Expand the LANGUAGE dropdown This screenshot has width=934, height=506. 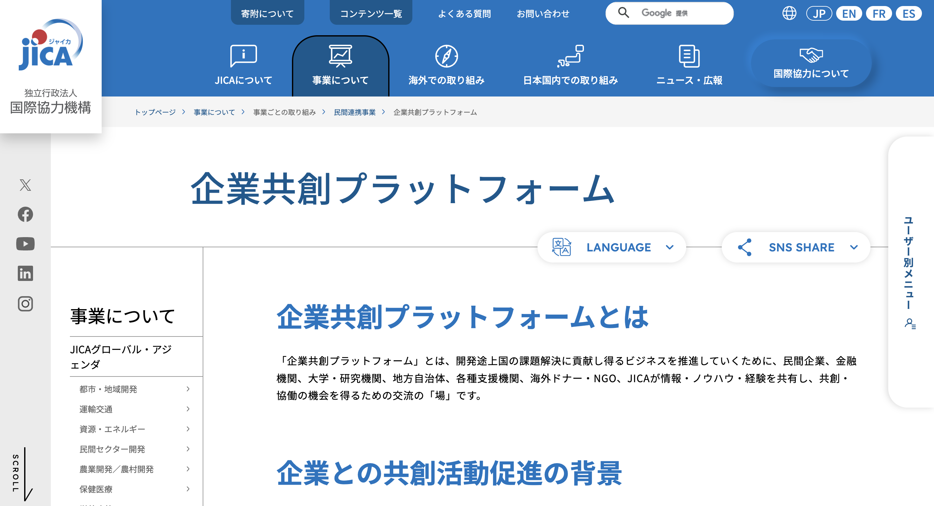(612, 247)
